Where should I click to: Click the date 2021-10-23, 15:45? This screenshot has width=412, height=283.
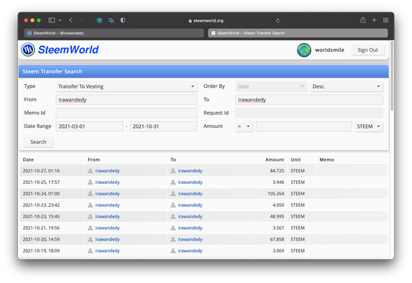point(41,217)
